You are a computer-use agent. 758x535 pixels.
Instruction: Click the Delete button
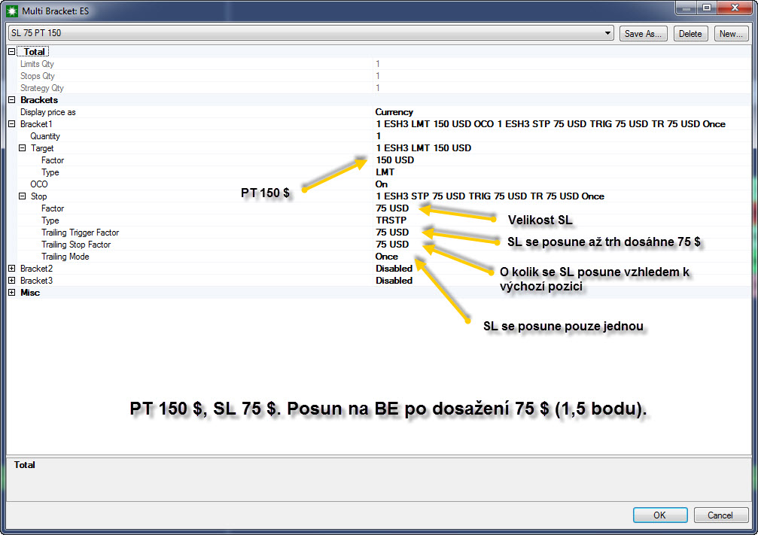[690, 33]
